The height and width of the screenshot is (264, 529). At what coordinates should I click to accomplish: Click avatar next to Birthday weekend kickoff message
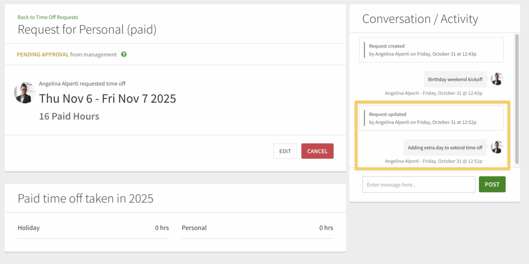tap(497, 79)
